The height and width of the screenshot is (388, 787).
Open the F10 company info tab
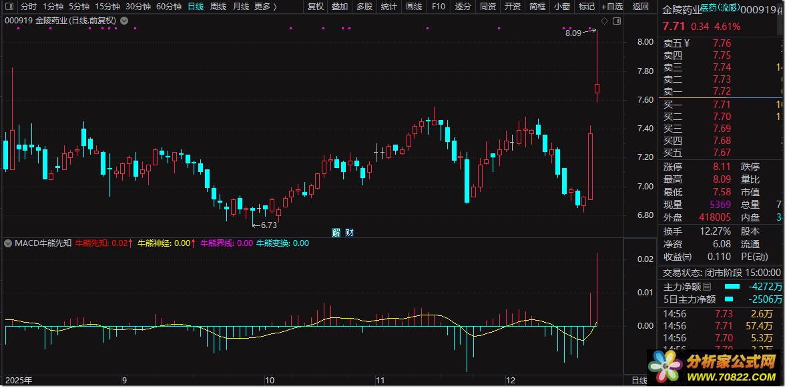tap(438, 7)
